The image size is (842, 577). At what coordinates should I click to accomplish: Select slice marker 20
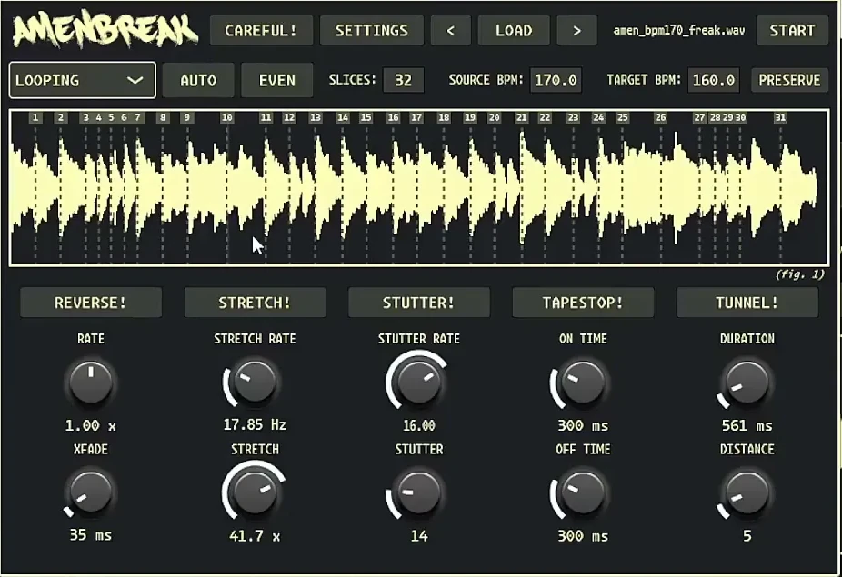pyautogui.click(x=494, y=117)
